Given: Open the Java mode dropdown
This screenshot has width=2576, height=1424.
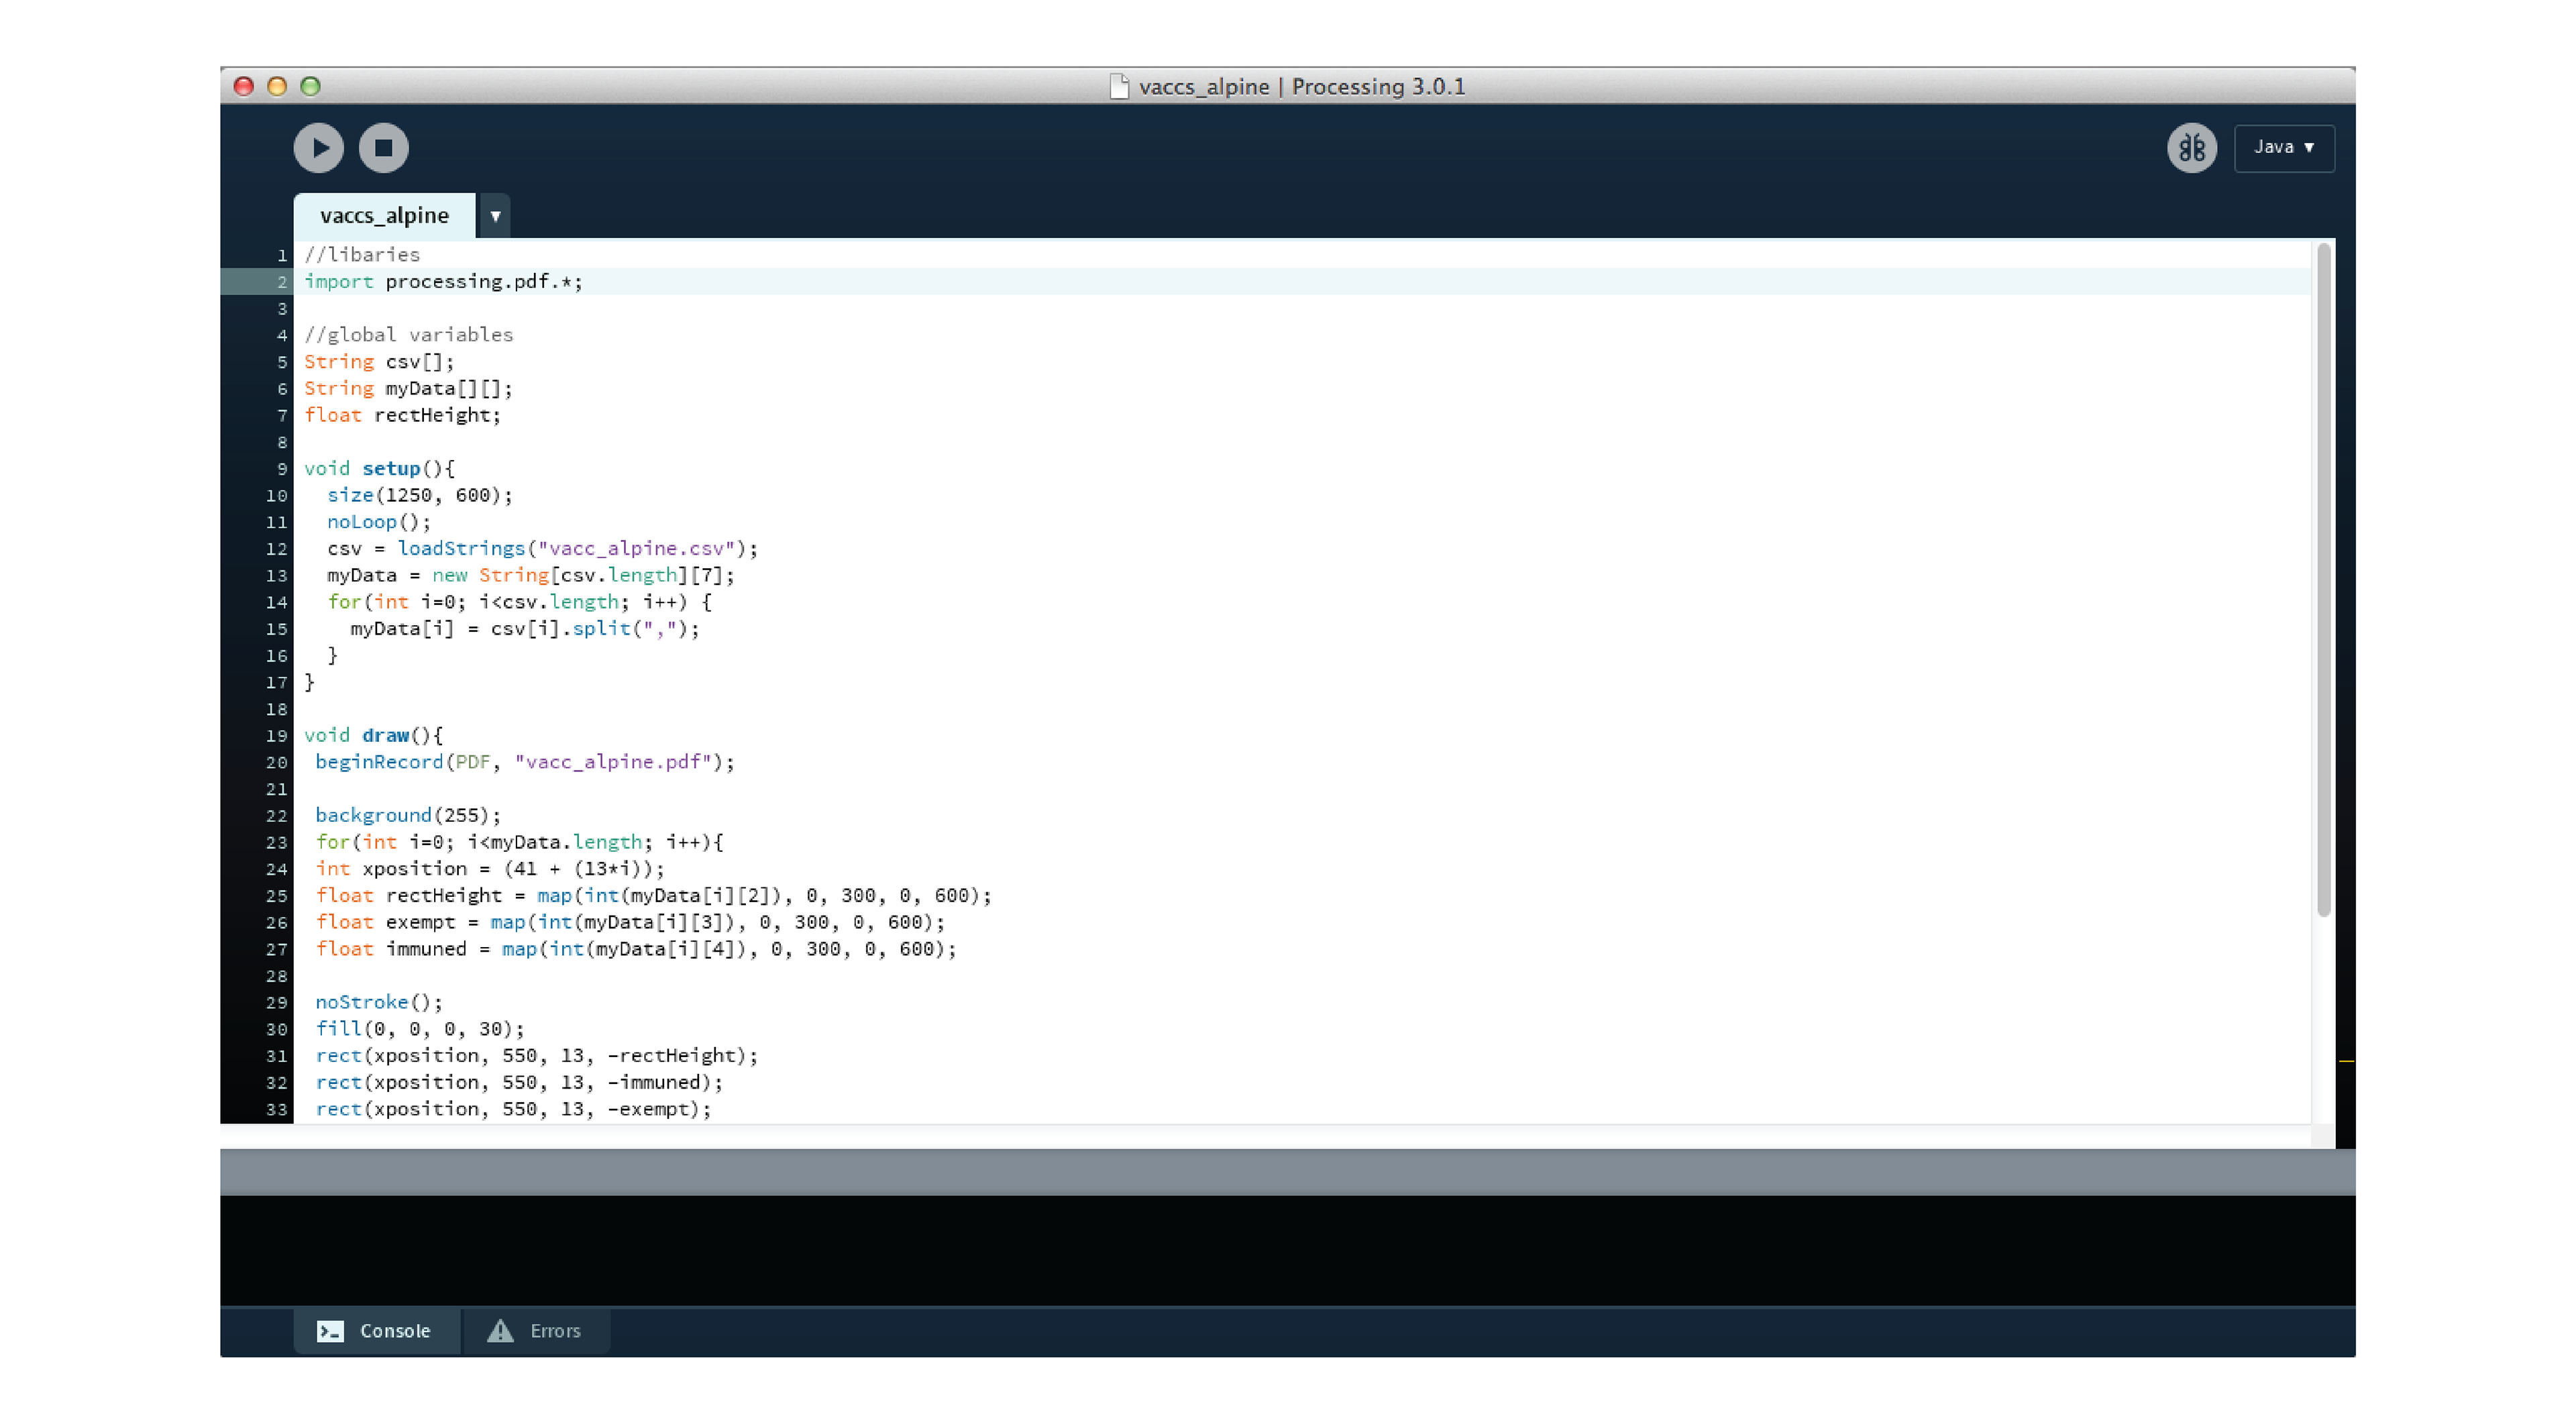Looking at the screenshot, I should [2284, 148].
